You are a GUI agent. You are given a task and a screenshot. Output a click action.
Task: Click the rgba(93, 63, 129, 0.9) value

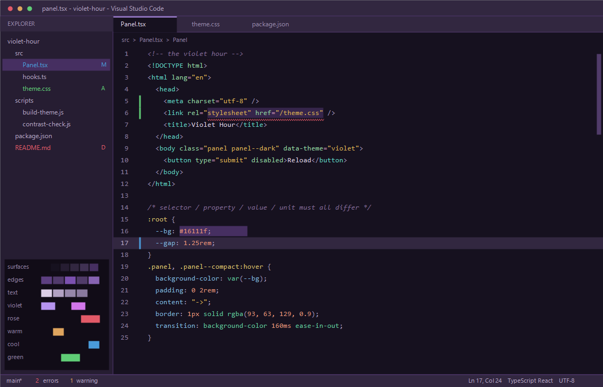click(271, 314)
